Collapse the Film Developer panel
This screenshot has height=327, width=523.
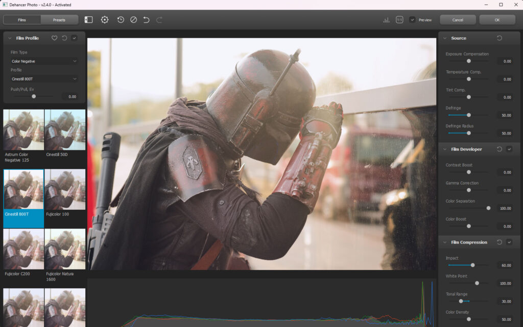(x=445, y=149)
